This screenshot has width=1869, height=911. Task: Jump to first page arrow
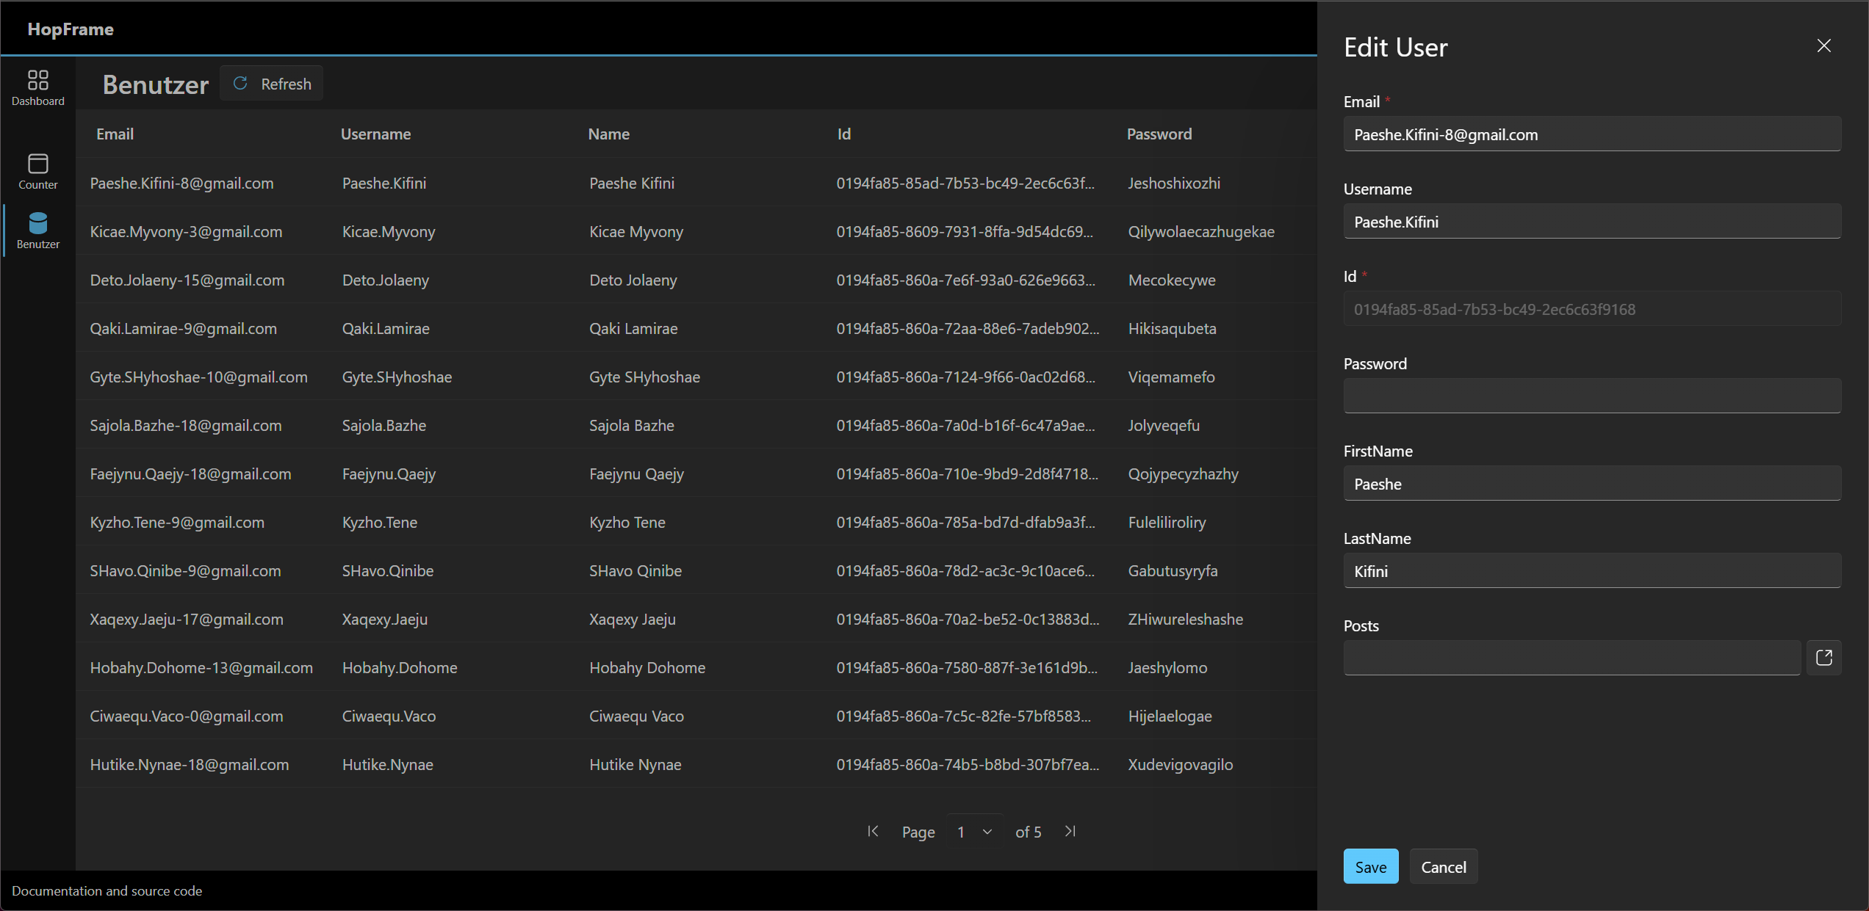point(873,832)
